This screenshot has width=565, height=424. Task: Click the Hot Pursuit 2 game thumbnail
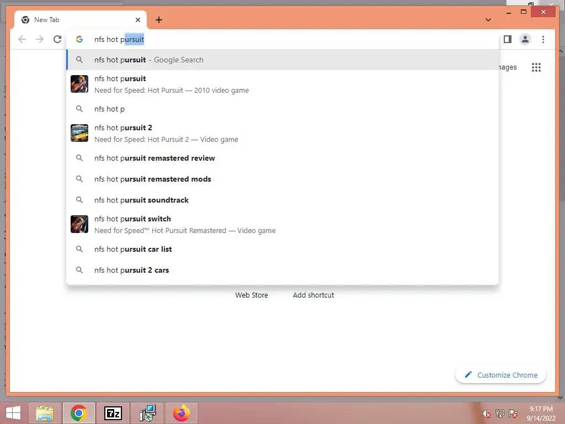pos(79,133)
